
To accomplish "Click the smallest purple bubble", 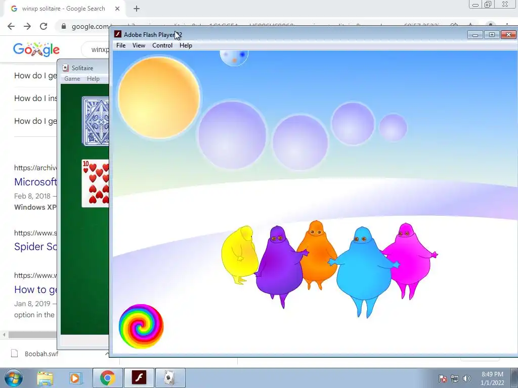I will [x=393, y=128].
